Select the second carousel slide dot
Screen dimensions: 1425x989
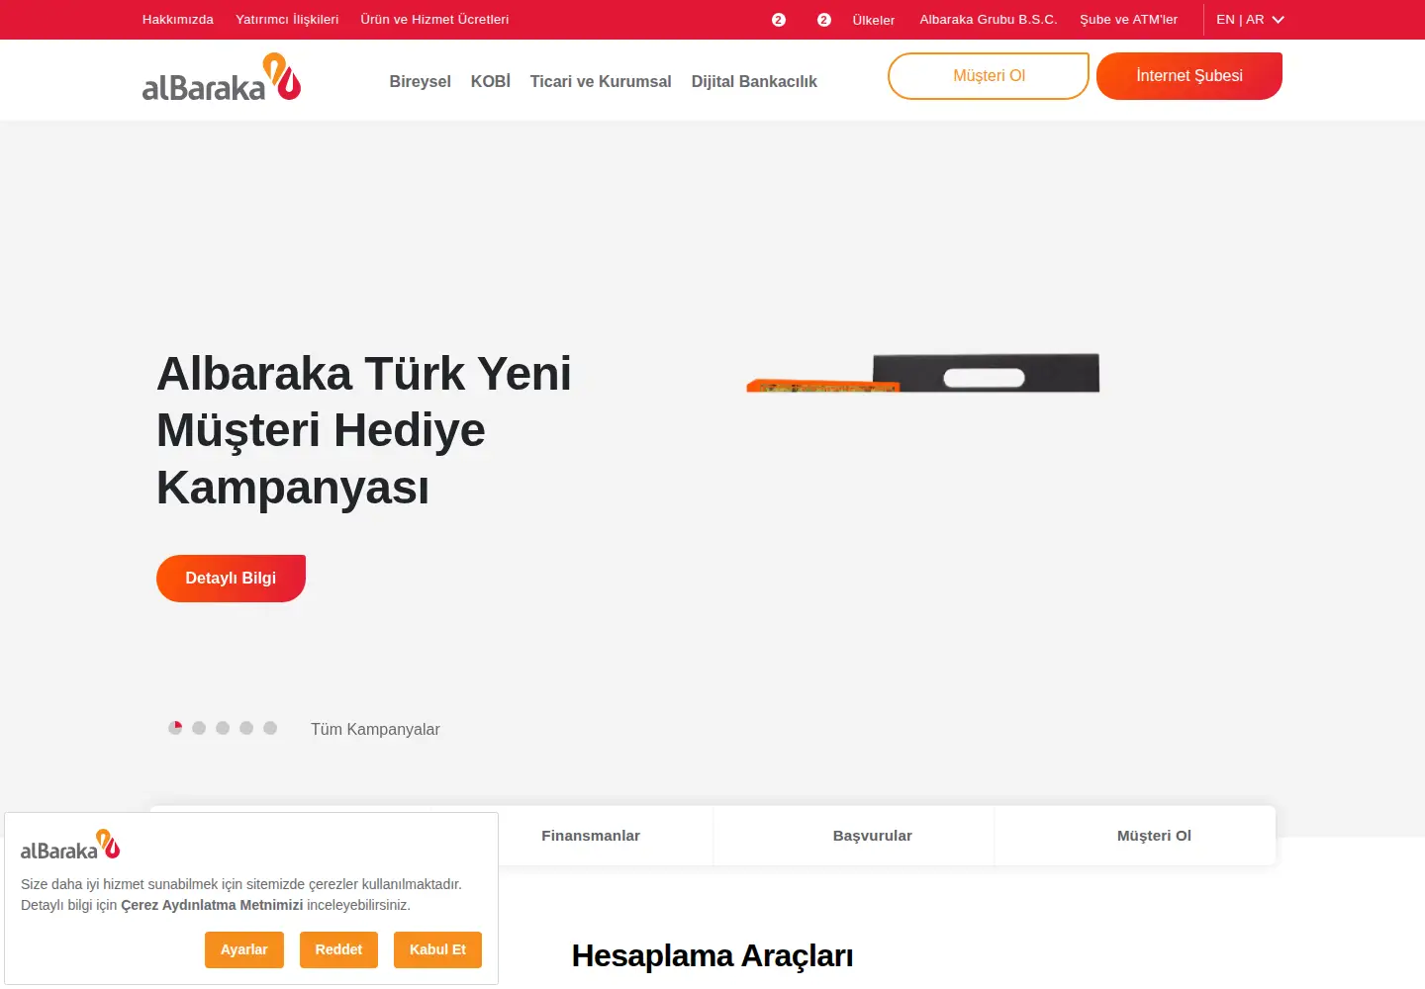[x=199, y=728]
